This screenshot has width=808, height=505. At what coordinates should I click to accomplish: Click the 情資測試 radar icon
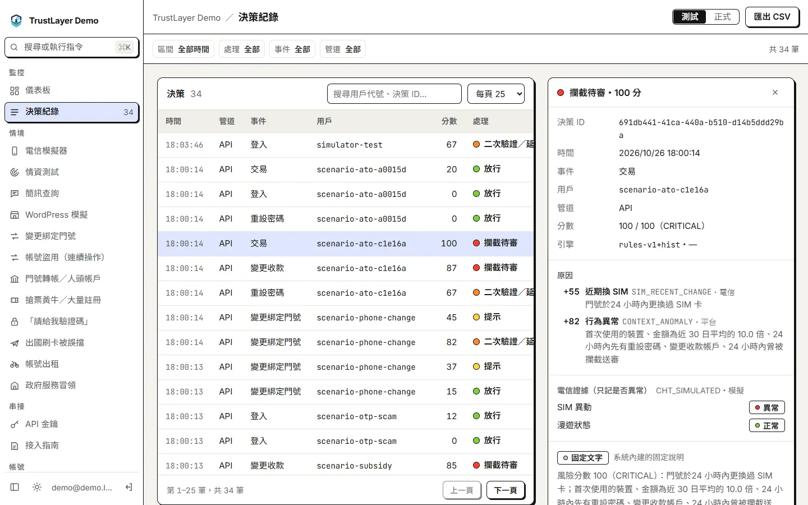tap(15, 172)
